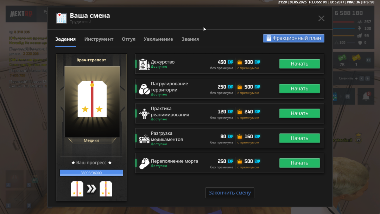Click the clipboard icon beside Дежурство
Image resolution: width=380 pixels, height=214 pixels.
click(144, 64)
